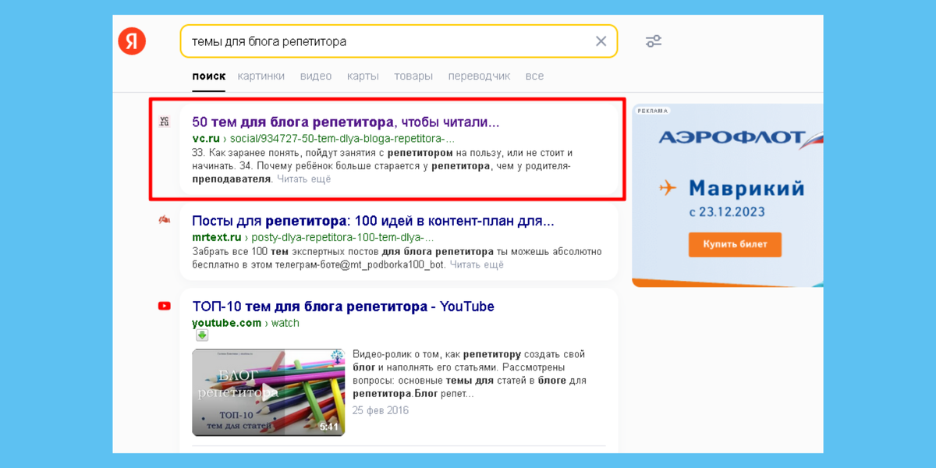The height and width of the screenshot is (468, 936).
Task: Open the Yandex logo home icon
Action: (132, 41)
